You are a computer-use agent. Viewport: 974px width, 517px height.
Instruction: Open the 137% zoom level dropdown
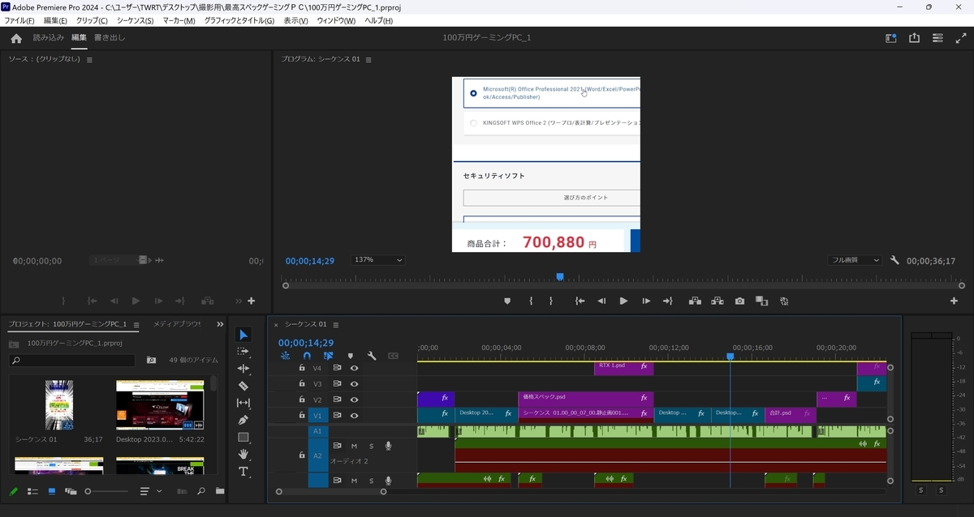point(377,260)
